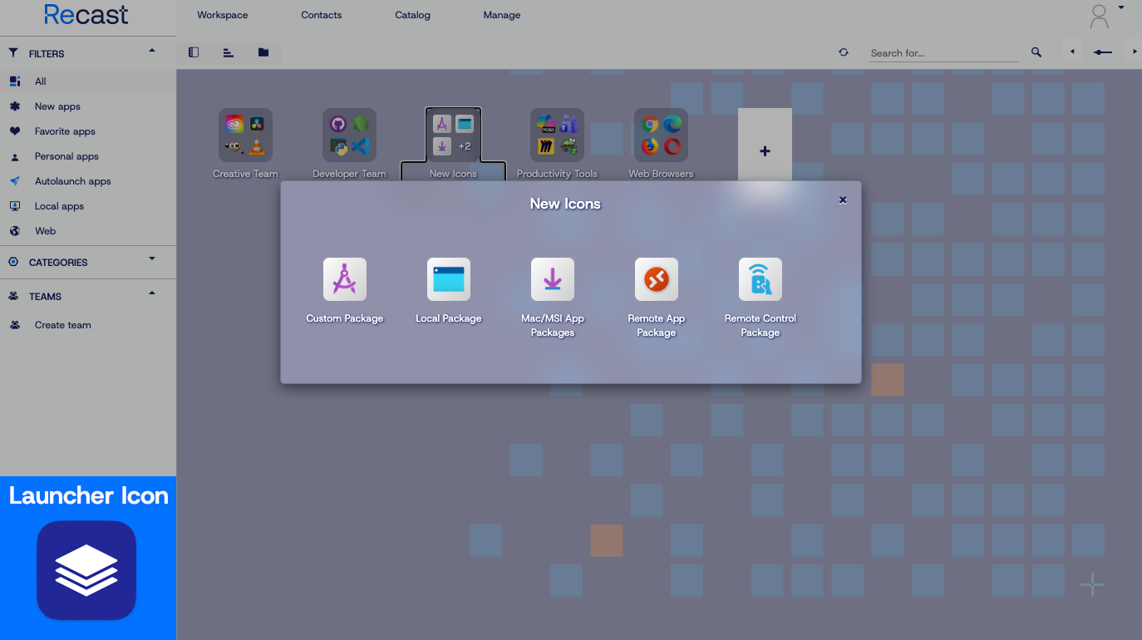Open Mac/MSI App Packages icon

552,279
